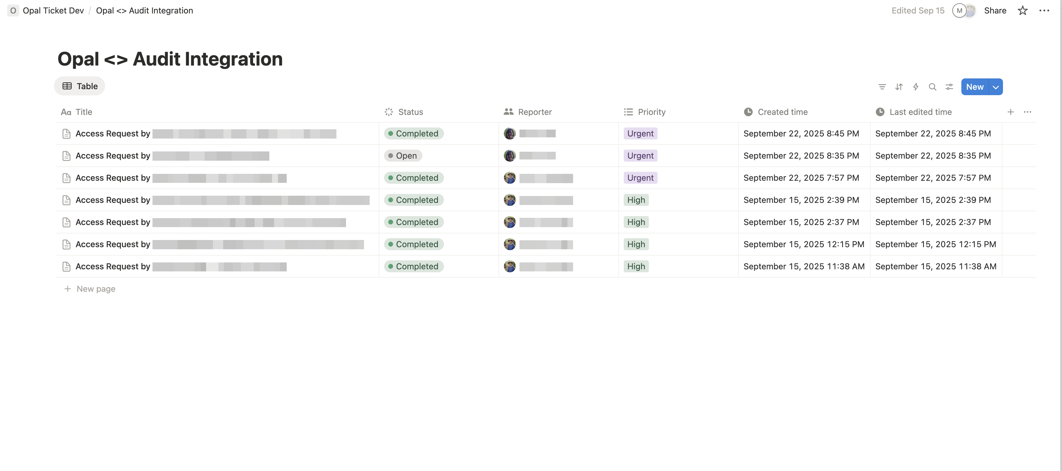Add a row via New page
The image size is (1062, 471).
coord(95,289)
